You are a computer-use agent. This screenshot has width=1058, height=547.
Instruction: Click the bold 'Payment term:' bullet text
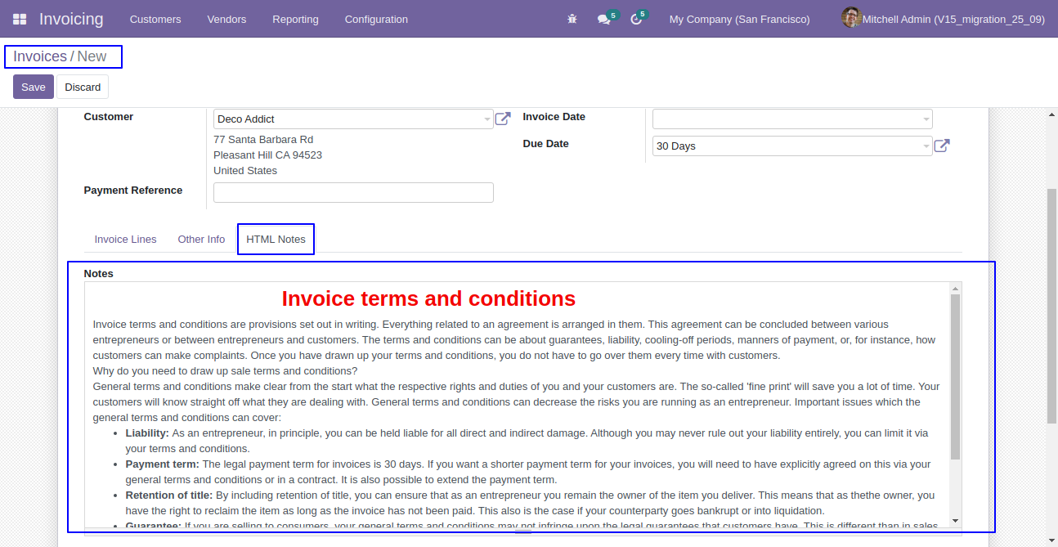point(162,464)
